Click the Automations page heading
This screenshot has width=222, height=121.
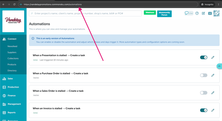pyautogui.click(x=39, y=24)
